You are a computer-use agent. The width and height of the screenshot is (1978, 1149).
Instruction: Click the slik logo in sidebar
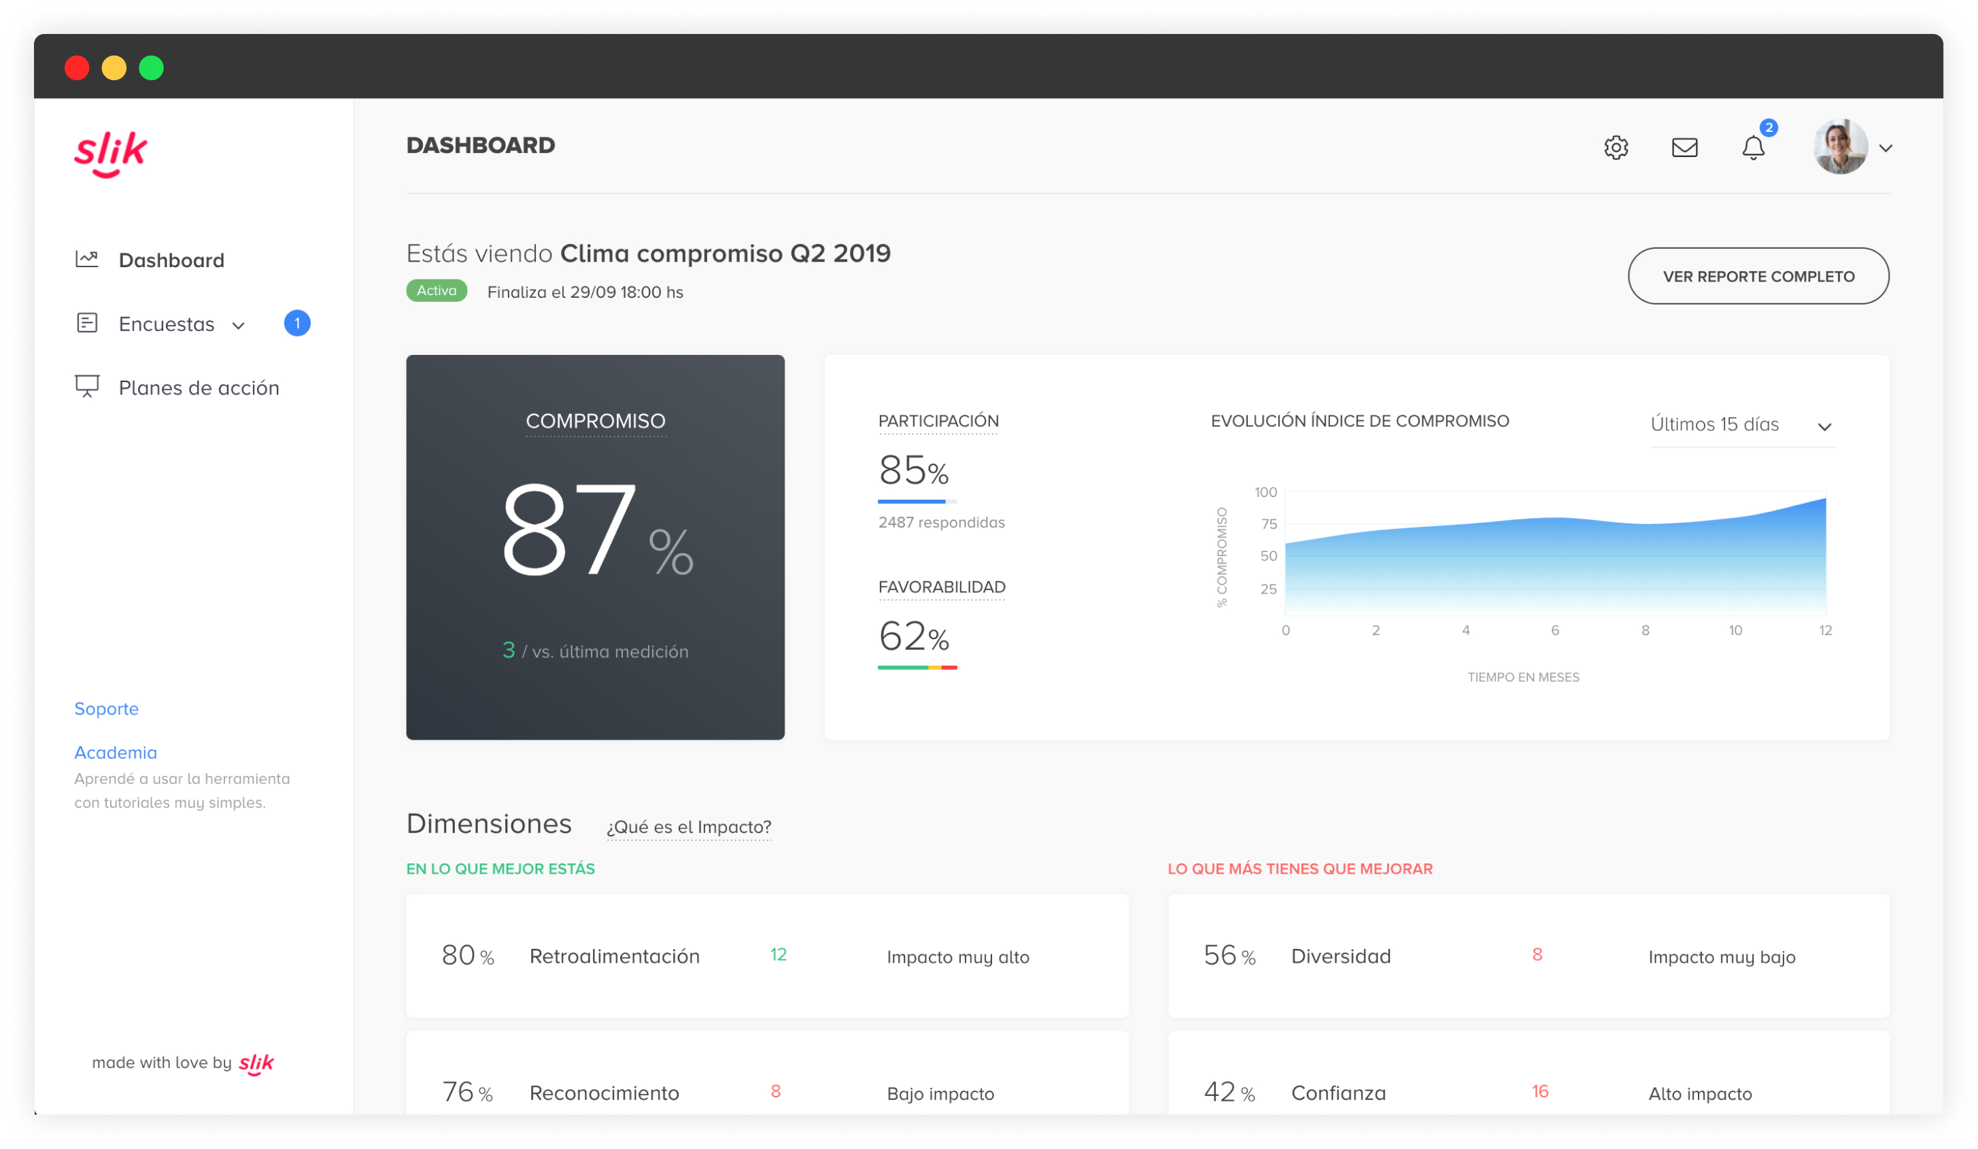click(x=111, y=154)
